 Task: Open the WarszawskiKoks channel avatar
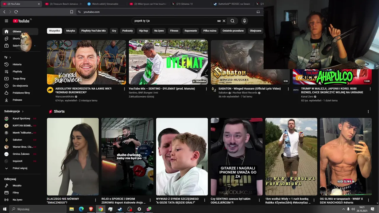pos(50,90)
